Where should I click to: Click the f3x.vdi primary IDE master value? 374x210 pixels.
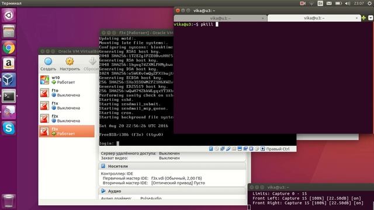176,178
